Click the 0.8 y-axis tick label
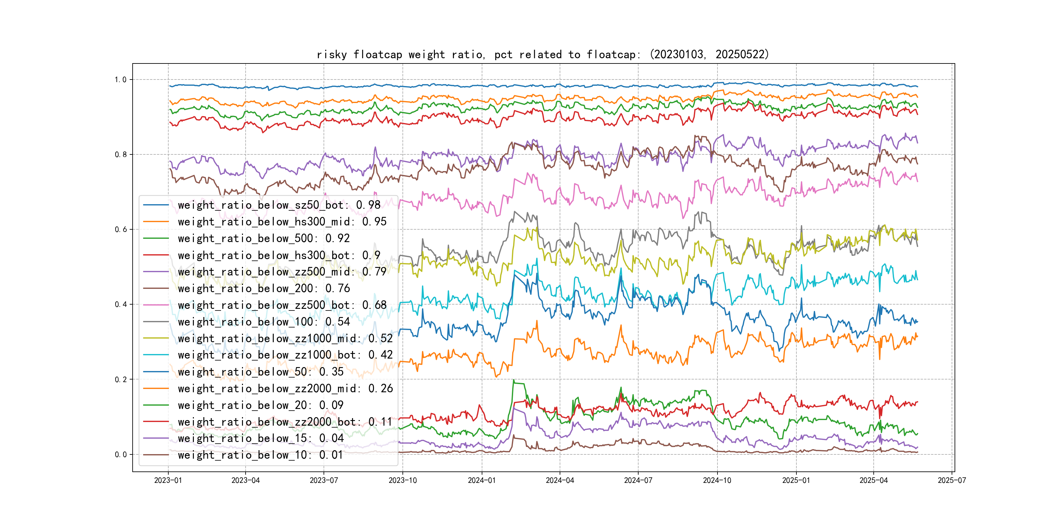 (121, 155)
